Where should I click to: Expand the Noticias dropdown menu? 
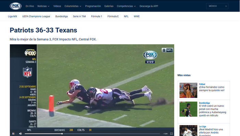tap(44, 6)
